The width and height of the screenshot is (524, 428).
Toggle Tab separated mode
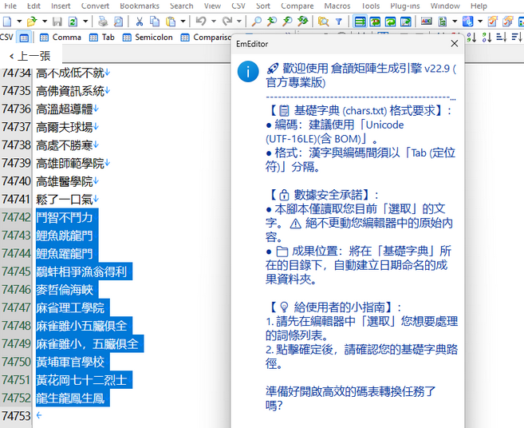[x=100, y=37]
